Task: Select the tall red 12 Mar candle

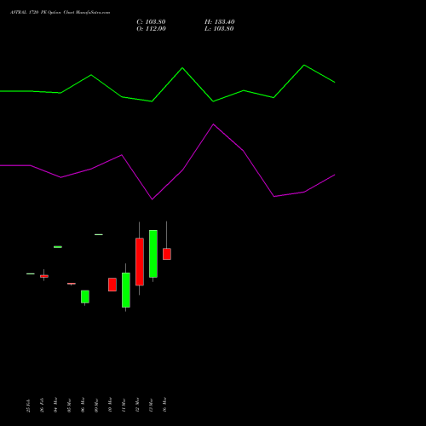Action: 140,262
